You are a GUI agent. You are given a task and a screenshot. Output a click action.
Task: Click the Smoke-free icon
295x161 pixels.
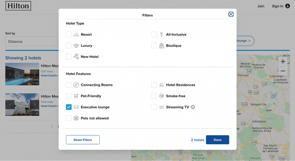161,96
